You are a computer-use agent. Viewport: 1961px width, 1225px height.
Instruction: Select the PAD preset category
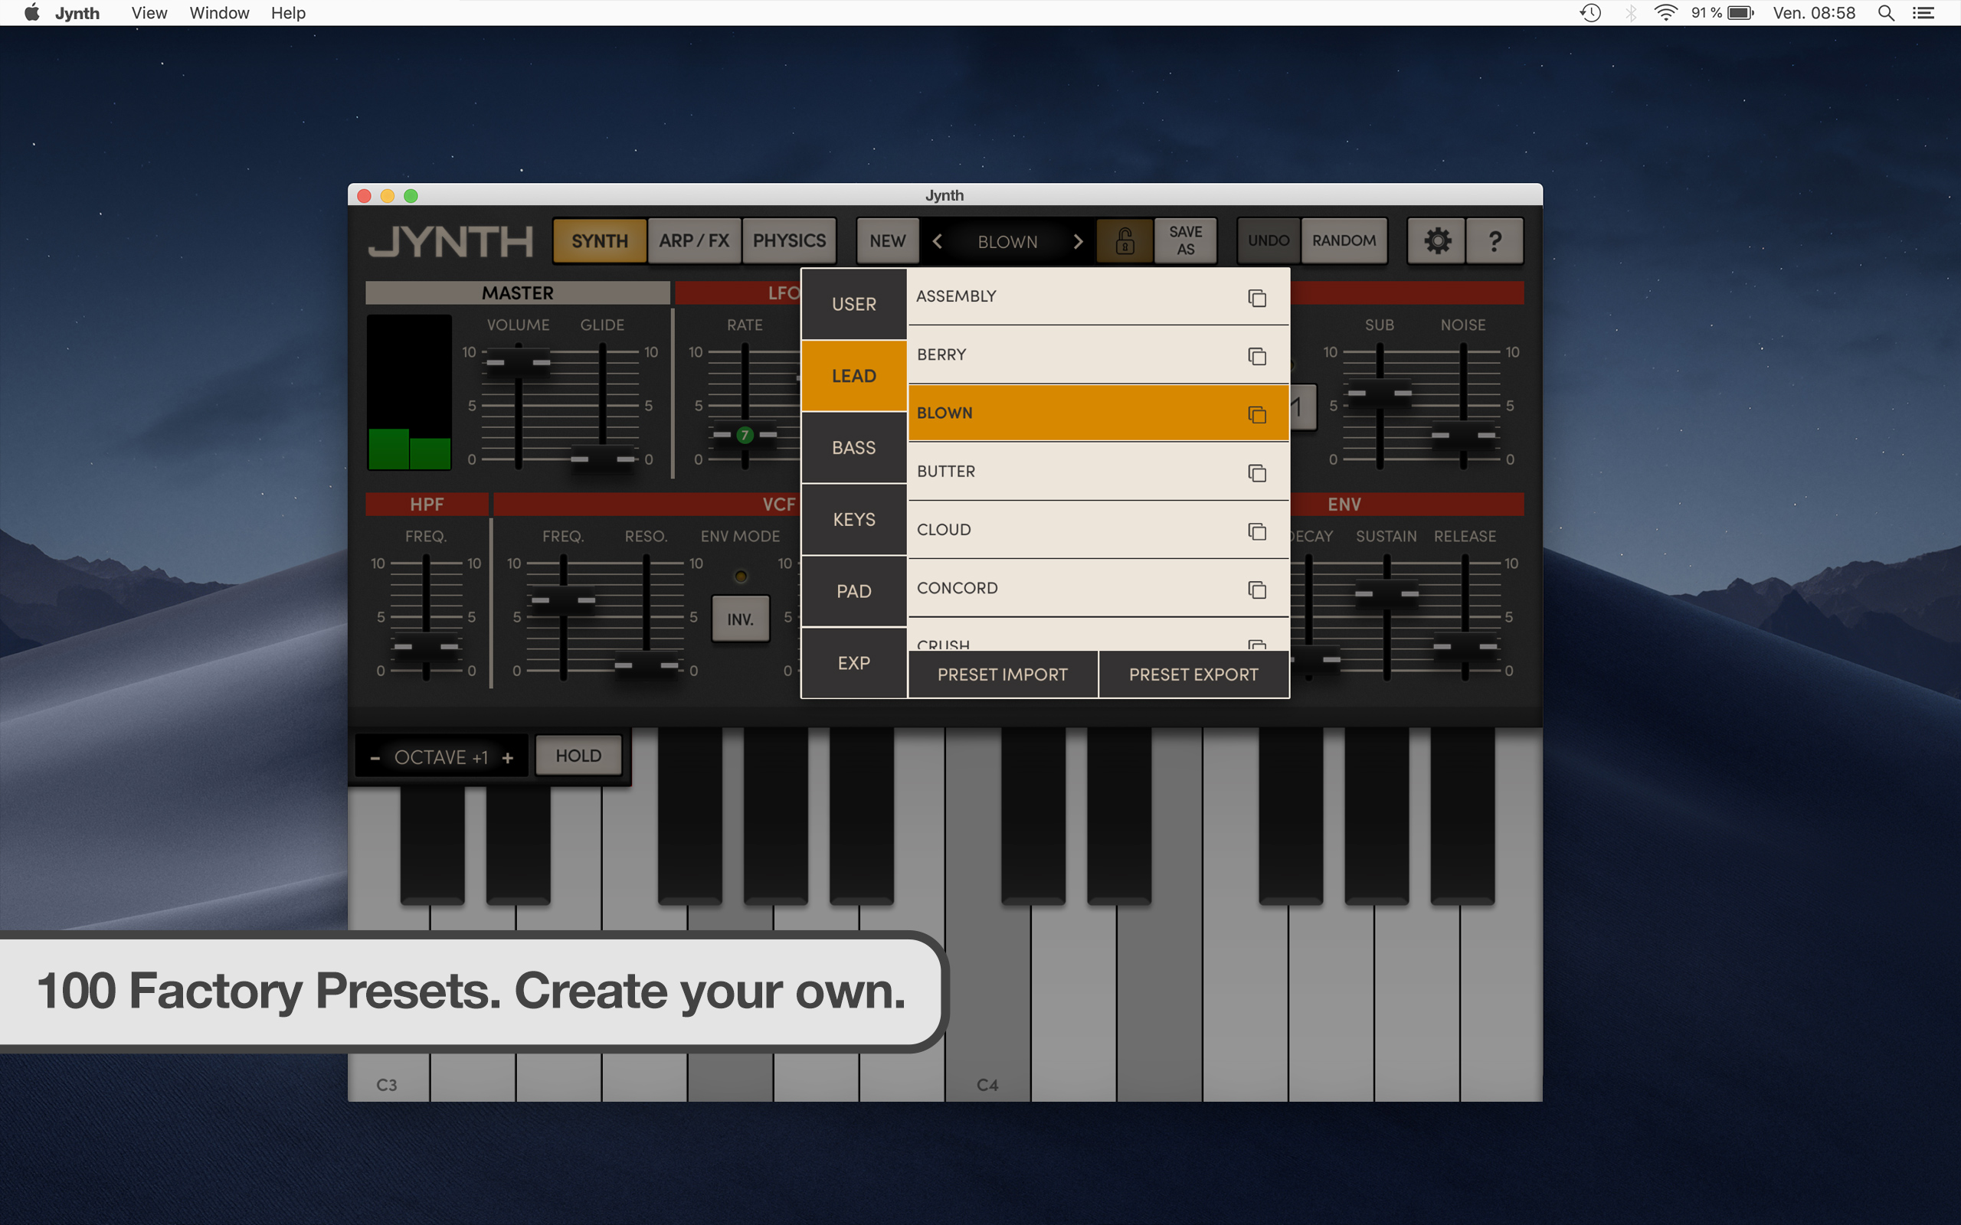853,590
